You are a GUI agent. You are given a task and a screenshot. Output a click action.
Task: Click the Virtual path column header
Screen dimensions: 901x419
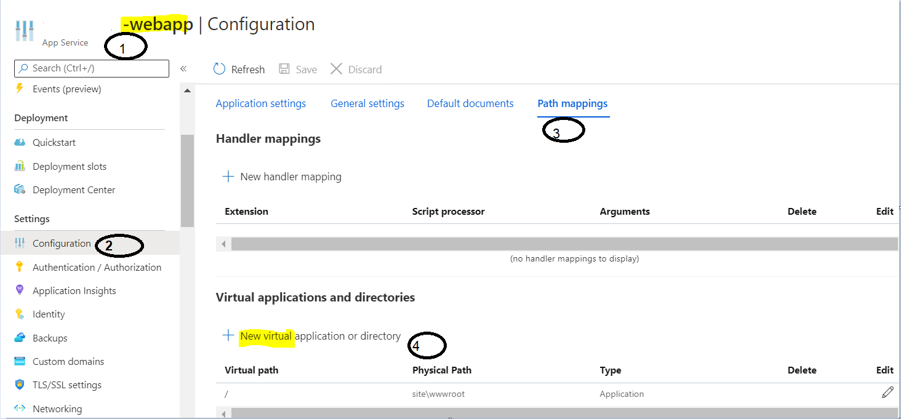251,370
